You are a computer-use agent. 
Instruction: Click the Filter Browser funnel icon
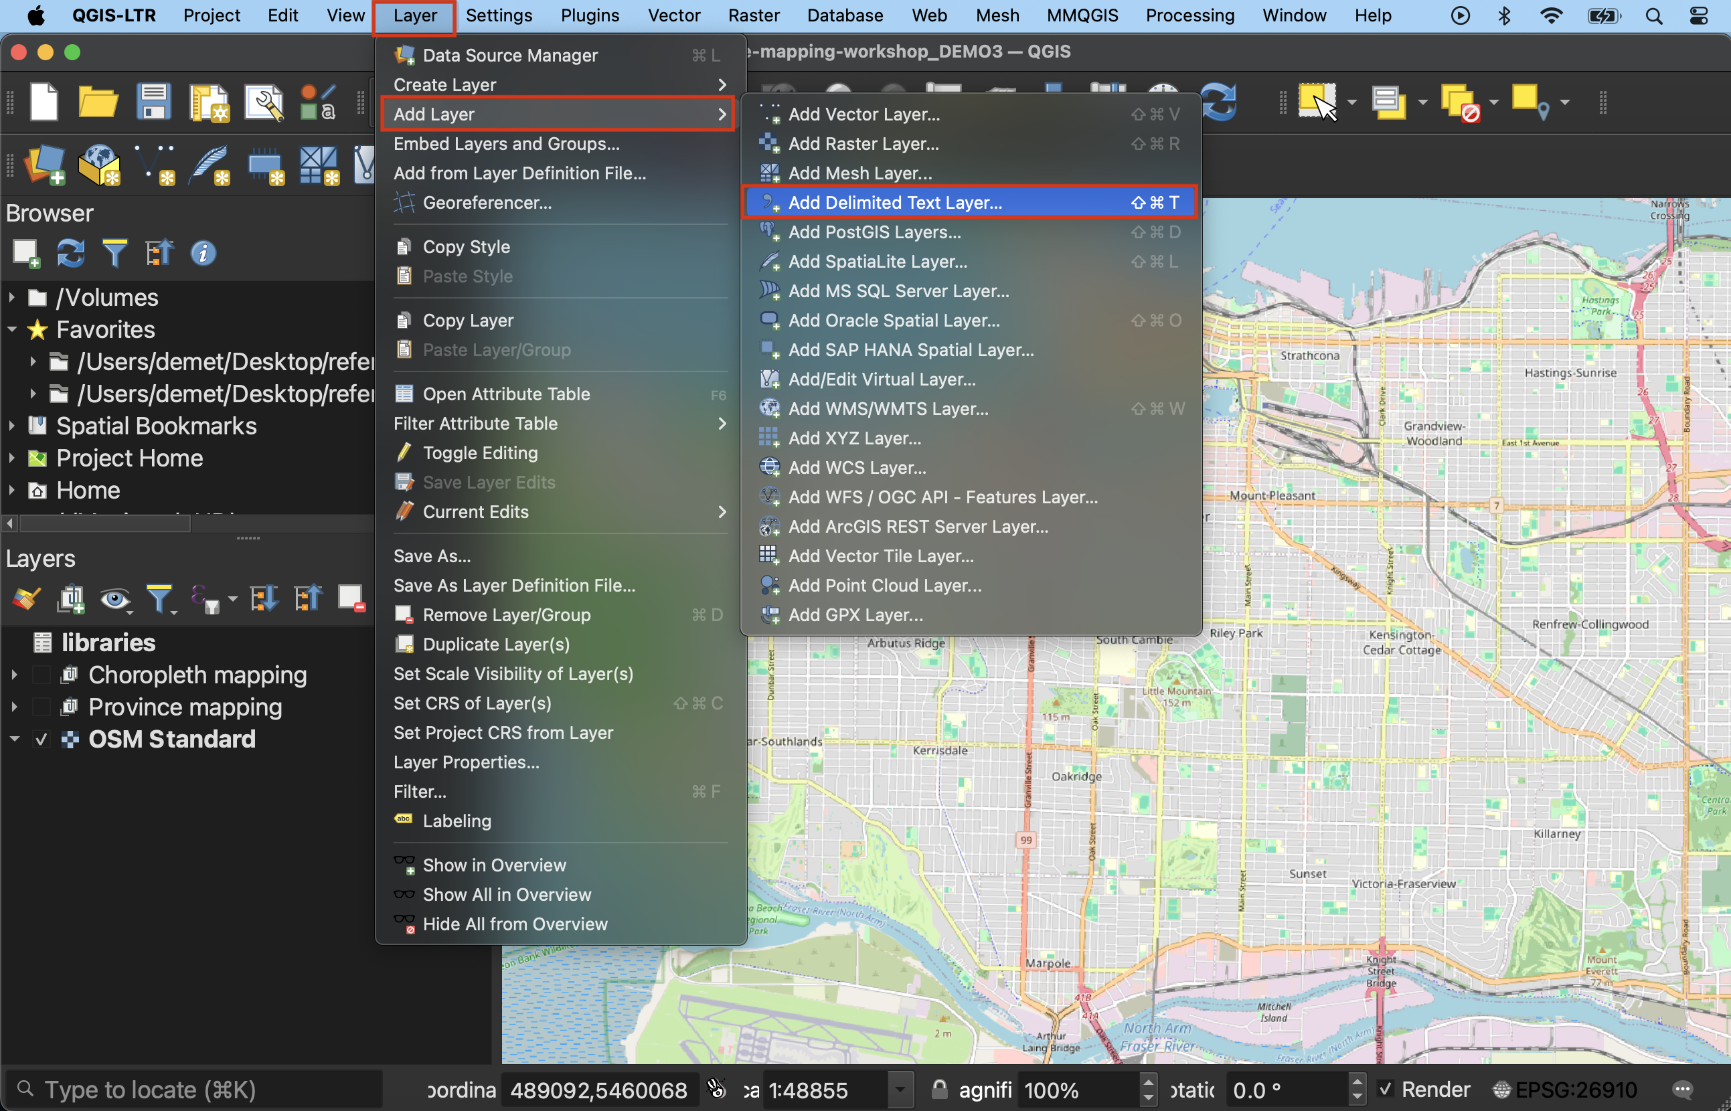tap(114, 253)
